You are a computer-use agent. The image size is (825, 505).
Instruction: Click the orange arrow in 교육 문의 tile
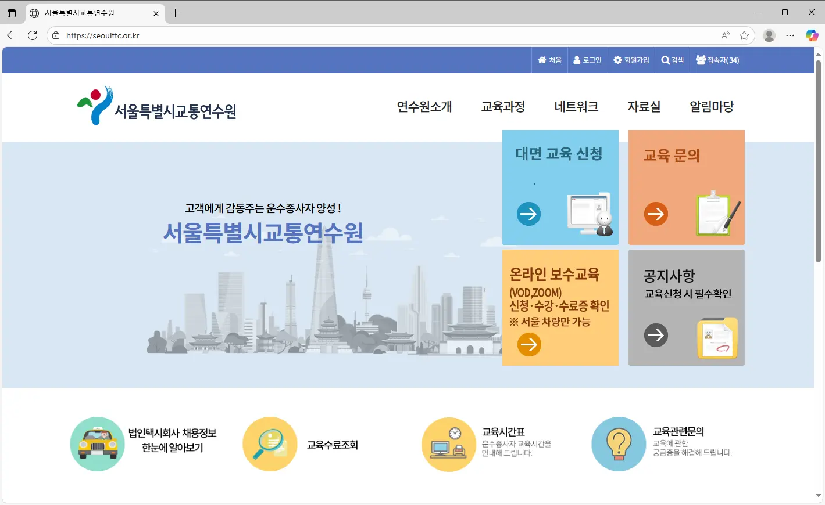pos(656,214)
